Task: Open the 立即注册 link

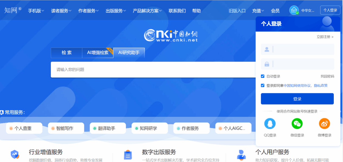Action: pos(325,37)
